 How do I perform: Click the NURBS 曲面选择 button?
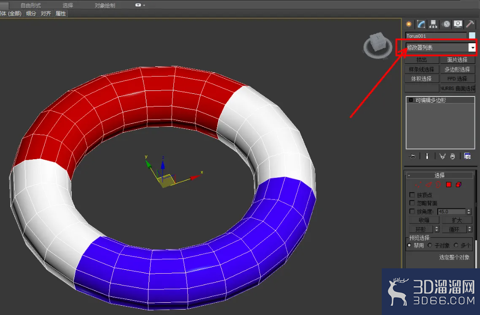[457, 88]
